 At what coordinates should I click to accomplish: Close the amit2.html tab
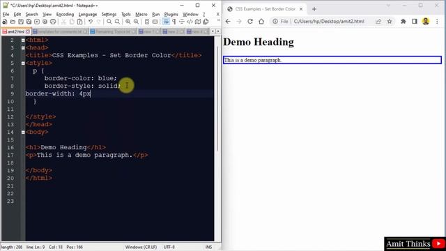pos(28,31)
